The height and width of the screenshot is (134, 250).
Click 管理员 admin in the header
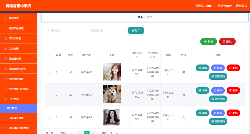coord(204,6)
